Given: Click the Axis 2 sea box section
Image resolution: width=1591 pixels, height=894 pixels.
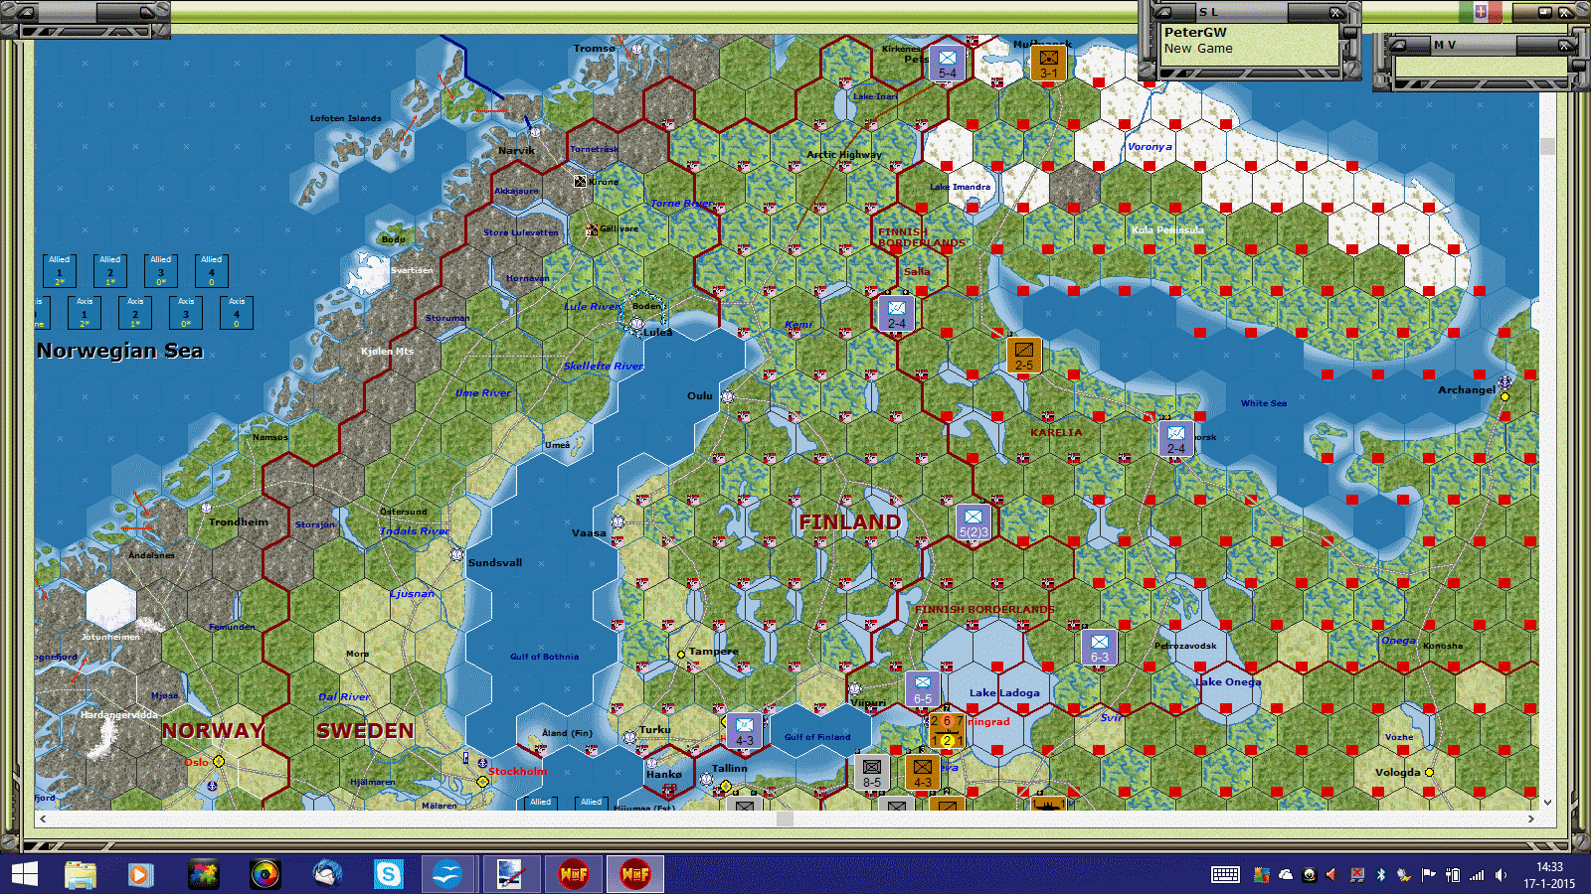Looking at the screenshot, I should click(135, 313).
